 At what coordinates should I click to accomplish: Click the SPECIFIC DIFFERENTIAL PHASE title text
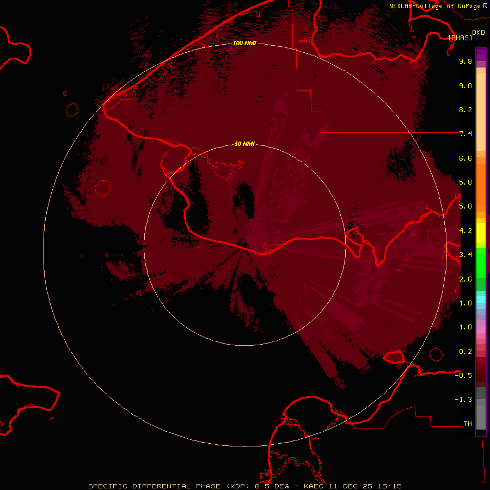coord(156,486)
